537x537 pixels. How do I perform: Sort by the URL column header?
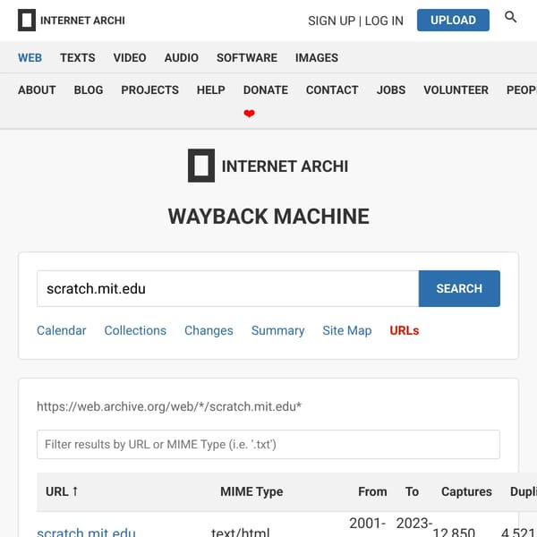62,491
